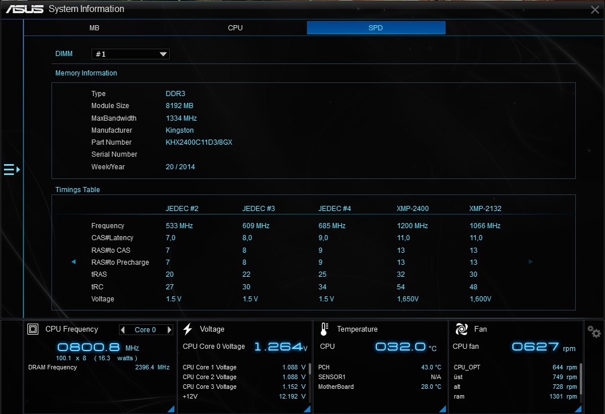The image size is (605, 414).
Task: Click the Fan panel icon
Action: [x=461, y=329]
